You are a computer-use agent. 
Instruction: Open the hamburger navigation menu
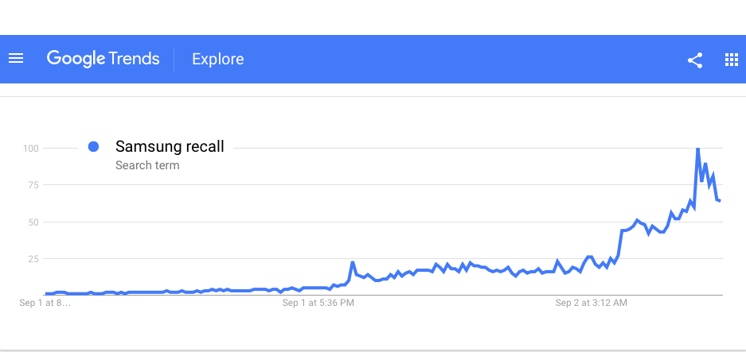[x=16, y=59]
